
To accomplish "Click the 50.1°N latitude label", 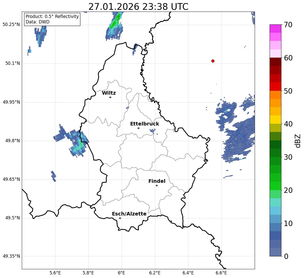I will pyautogui.click(x=13, y=63).
